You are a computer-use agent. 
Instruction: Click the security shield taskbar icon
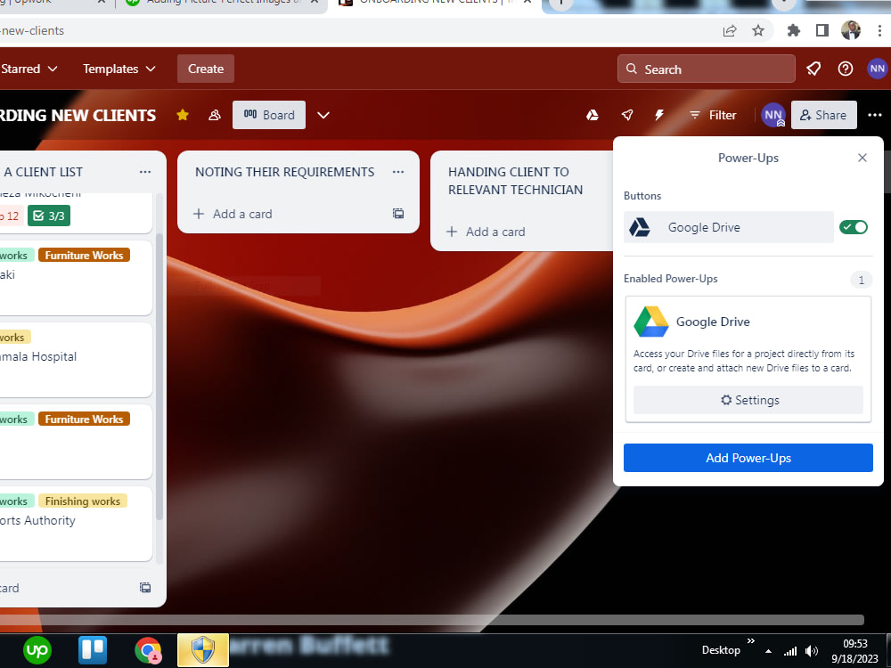point(203,650)
